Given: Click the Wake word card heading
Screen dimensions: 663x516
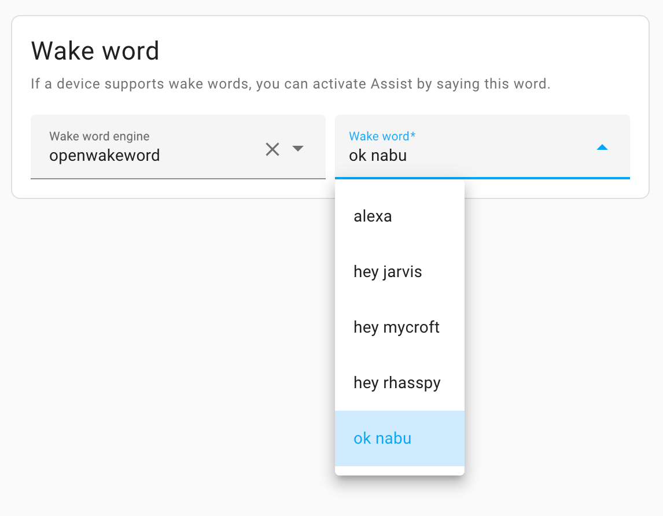Looking at the screenshot, I should 95,51.
